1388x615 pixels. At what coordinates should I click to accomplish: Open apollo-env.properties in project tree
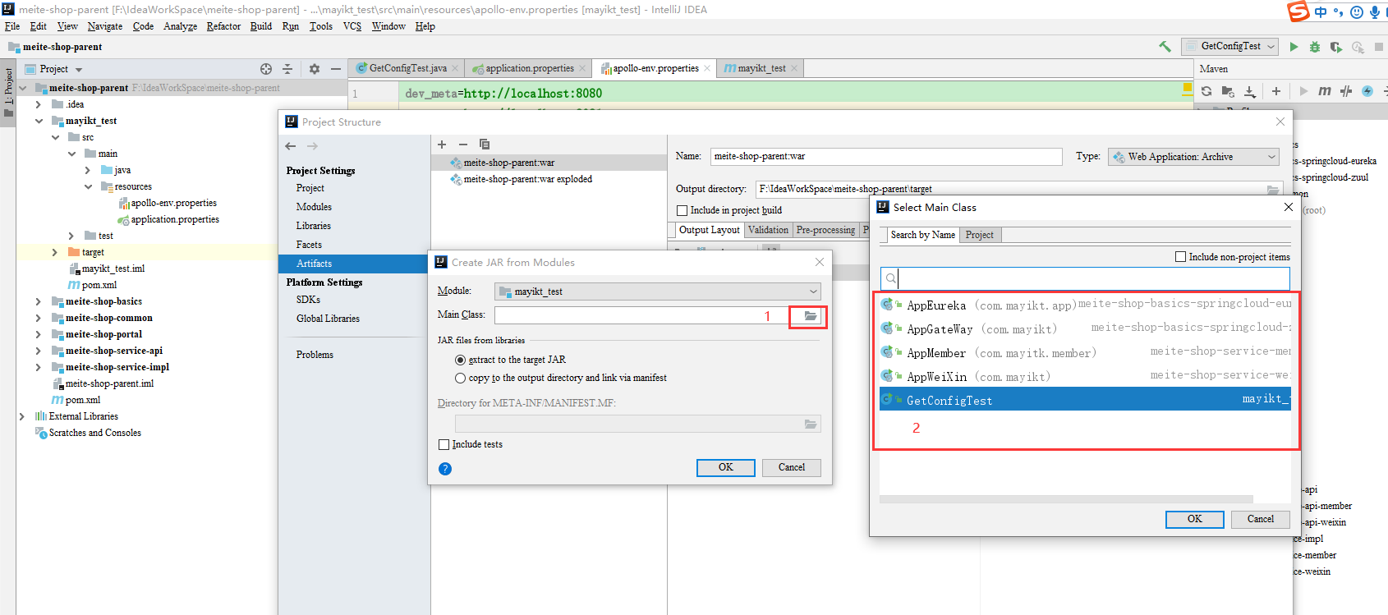tap(173, 203)
